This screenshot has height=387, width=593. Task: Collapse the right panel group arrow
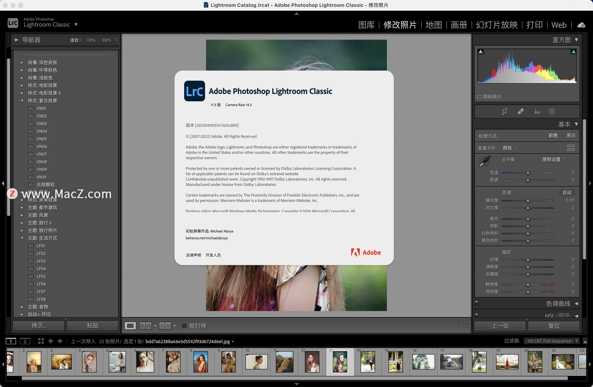590,183
